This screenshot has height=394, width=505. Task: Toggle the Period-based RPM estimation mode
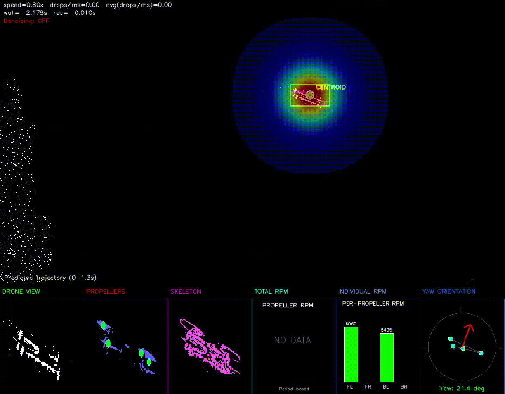click(x=294, y=389)
